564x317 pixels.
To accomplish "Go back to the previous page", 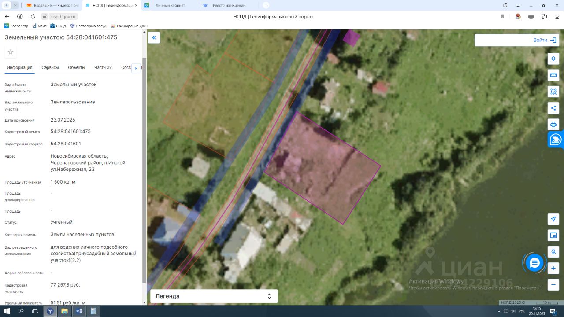I will click(7, 16).
